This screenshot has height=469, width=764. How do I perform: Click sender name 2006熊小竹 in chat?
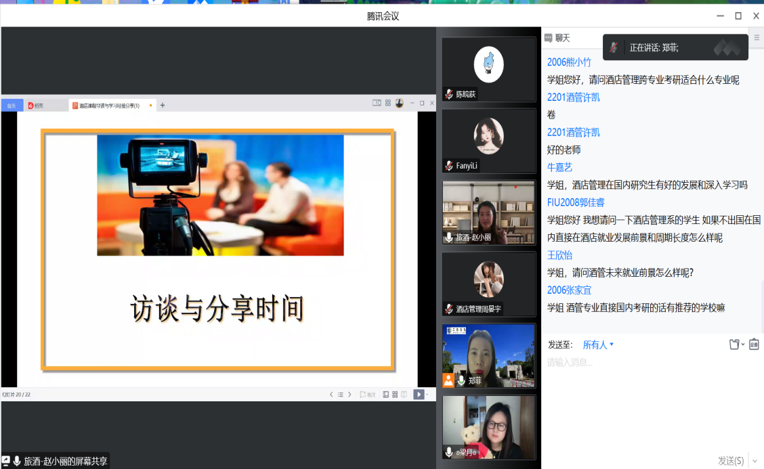click(569, 62)
